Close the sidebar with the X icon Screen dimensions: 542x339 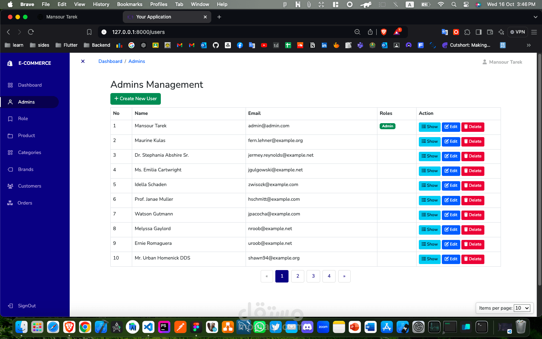pyautogui.click(x=83, y=61)
